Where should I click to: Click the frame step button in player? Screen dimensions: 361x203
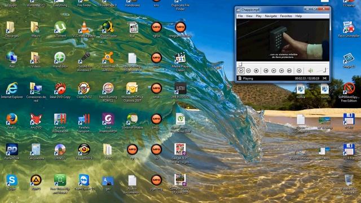click(x=299, y=70)
